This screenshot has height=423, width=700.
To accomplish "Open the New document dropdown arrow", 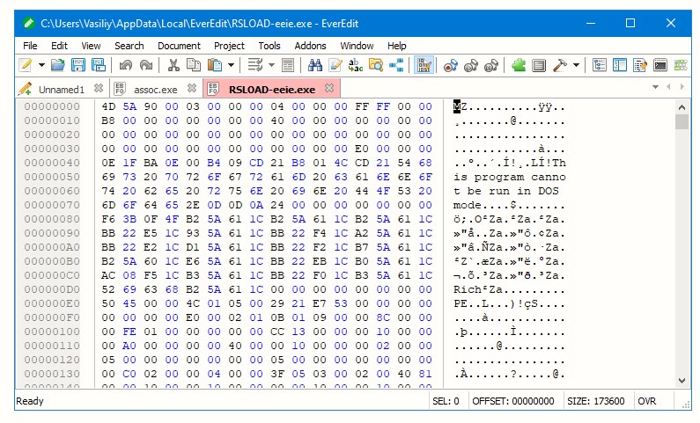I will [x=41, y=66].
